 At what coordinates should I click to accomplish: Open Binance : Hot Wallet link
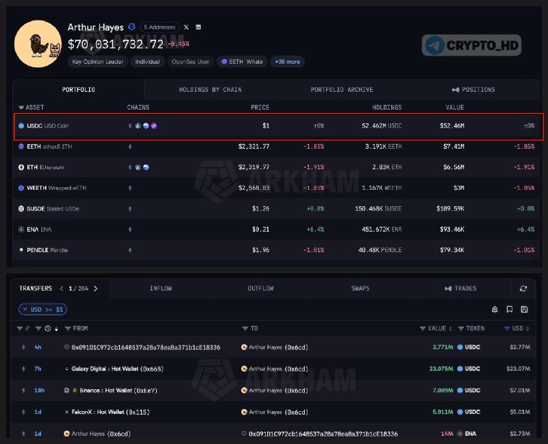[x=119, y=391]
